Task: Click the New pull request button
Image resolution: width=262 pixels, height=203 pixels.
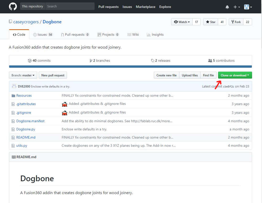Action: click(53, 75)
